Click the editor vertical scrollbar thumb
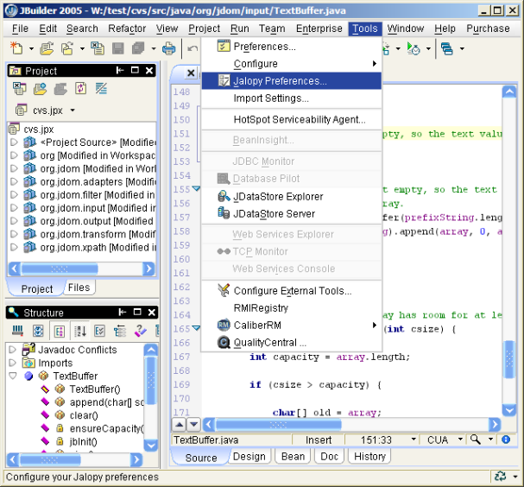 click(x=509, y=359)
